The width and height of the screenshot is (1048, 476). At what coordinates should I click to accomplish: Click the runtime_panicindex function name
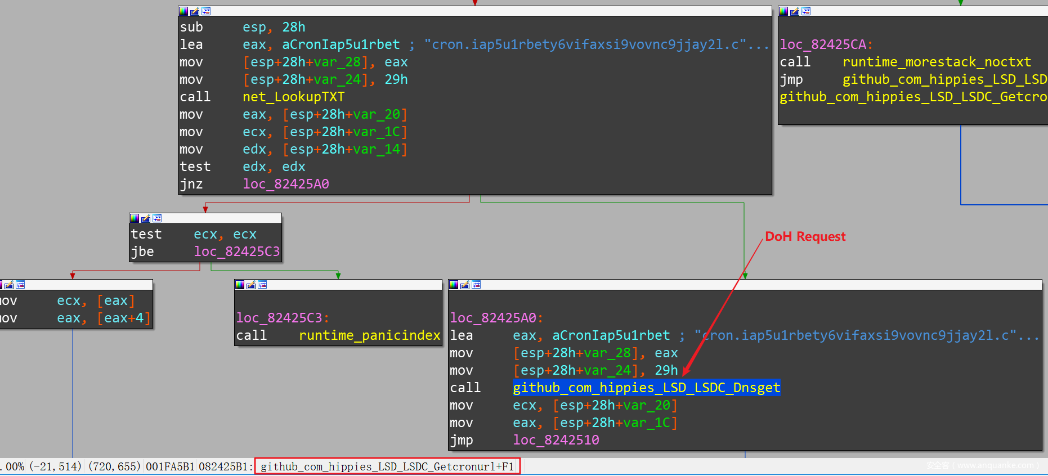370,335
